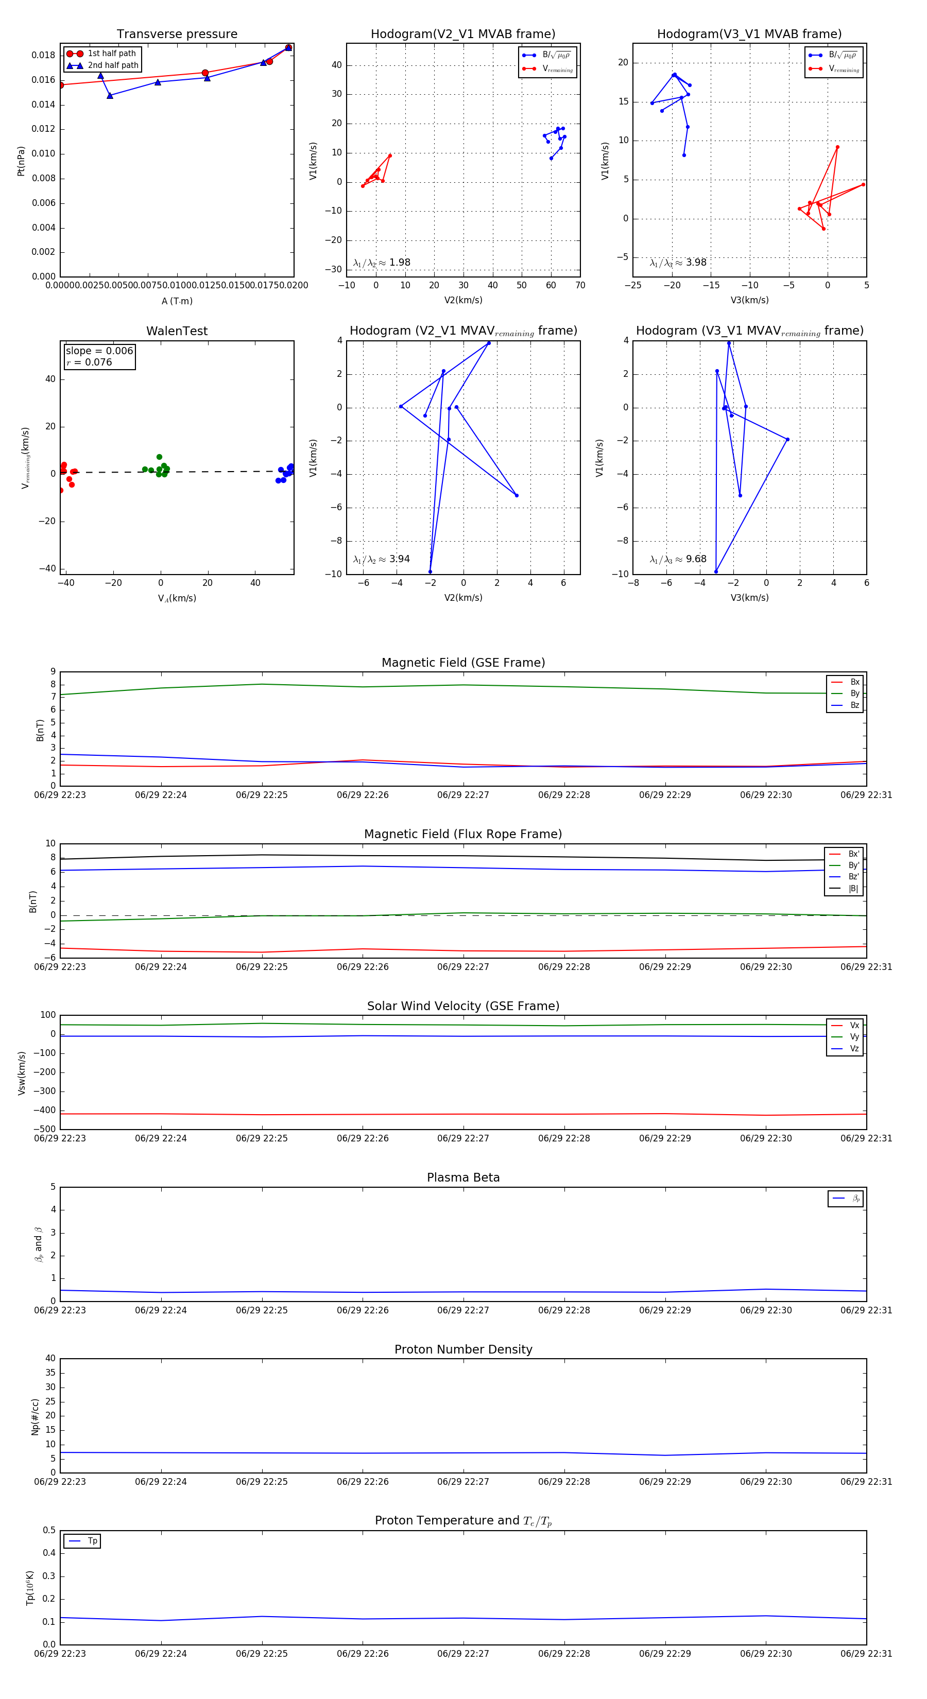
Task: Click the eigenvalue ratio text ending 3.98
Action: click(678, 263)
